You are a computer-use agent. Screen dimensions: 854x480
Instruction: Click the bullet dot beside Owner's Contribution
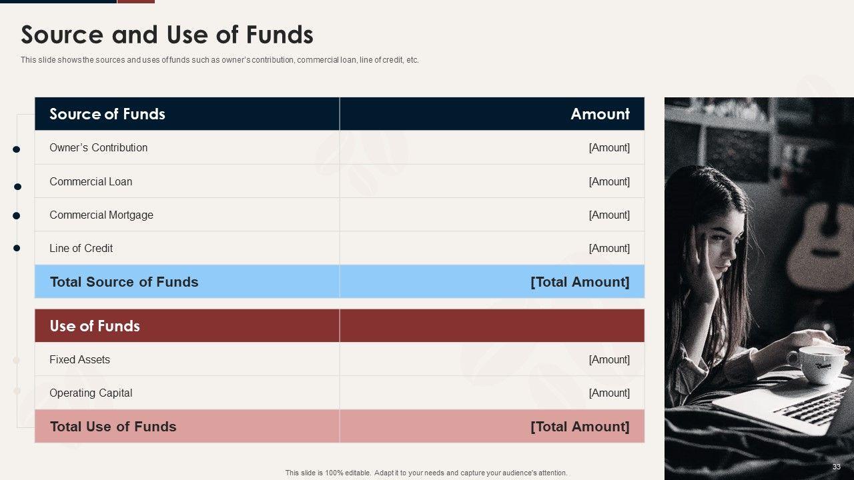(x=17, y=149)
